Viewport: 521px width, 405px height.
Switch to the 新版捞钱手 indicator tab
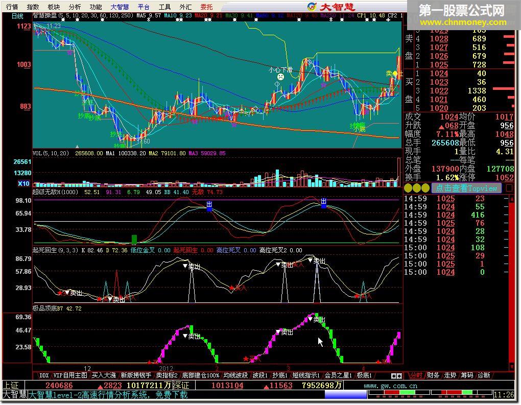[135, 375]
